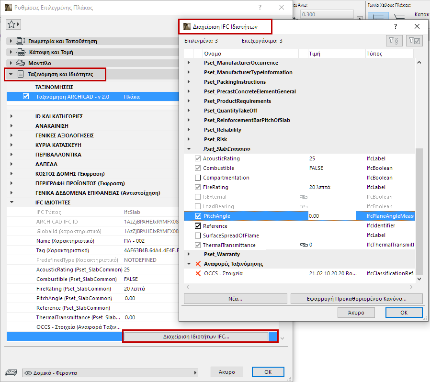Viewport: 430px width, 382px height.
Task: Click the 0.300 field in the background toolbar
Action: (327, 14)
